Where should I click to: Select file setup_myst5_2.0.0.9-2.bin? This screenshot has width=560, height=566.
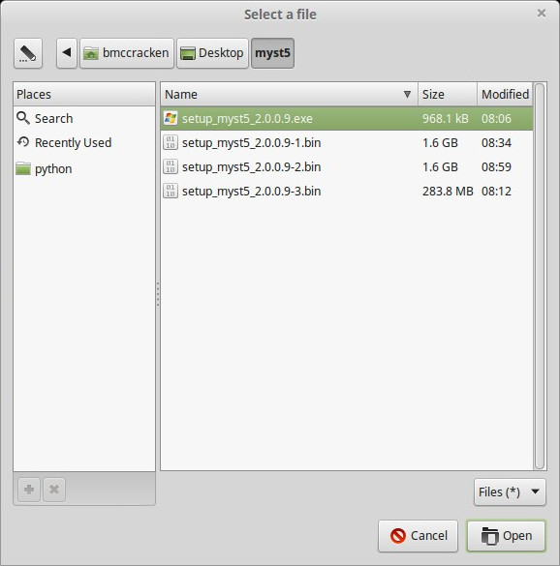[x=347, y=166]
